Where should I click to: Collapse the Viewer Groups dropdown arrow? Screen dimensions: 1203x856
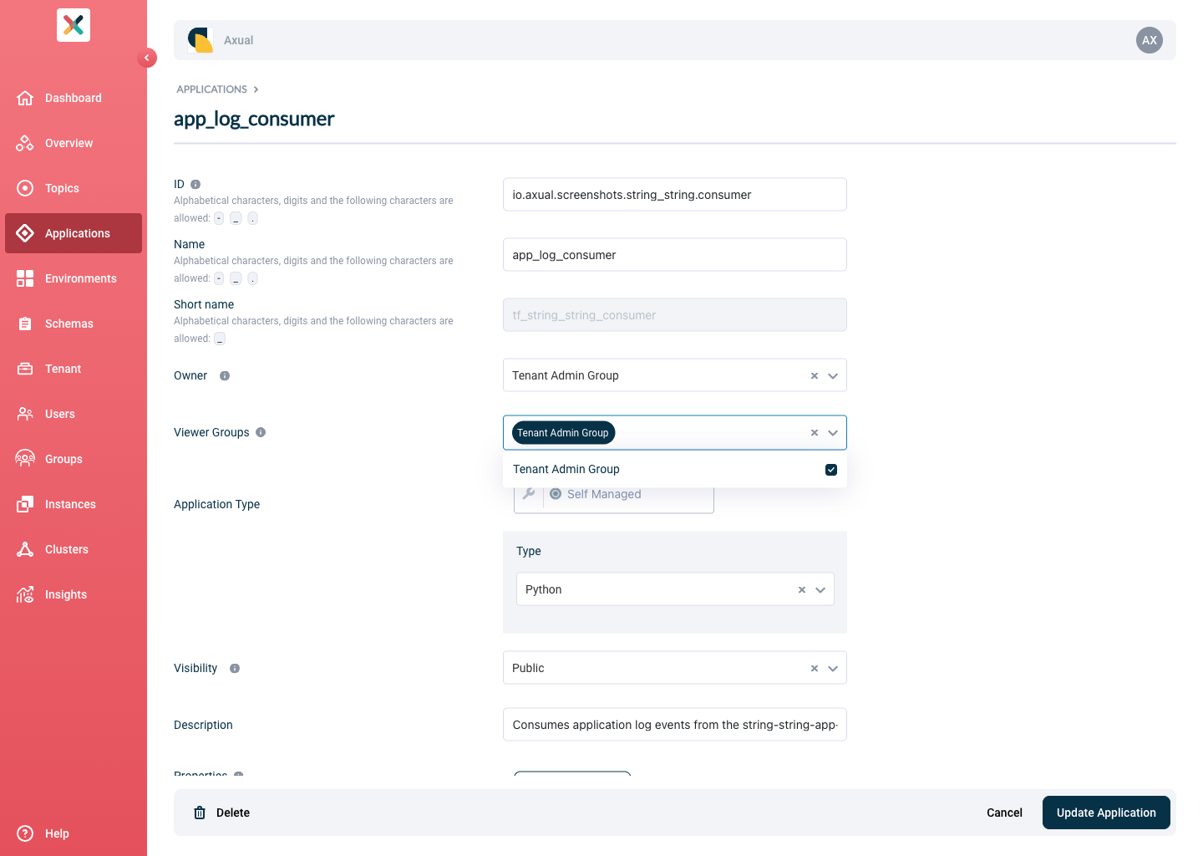click(x=833, y=433)
